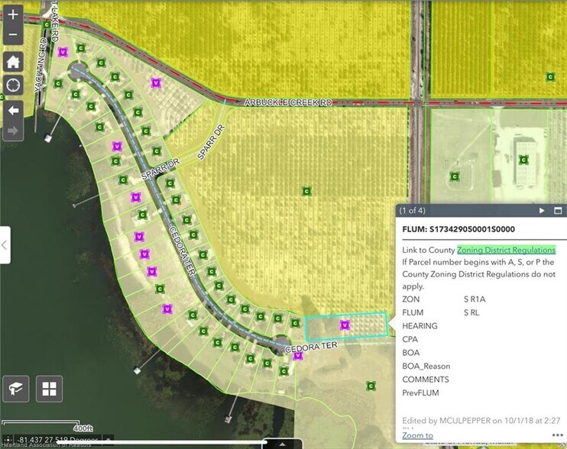Click the green C marker left of warehouse
Image resolution: width=567 pixels, height=449 pixels.
(x=455, y=176)
